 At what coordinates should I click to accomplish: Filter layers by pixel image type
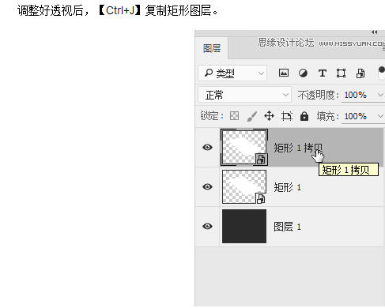click(x=284, y=73)
